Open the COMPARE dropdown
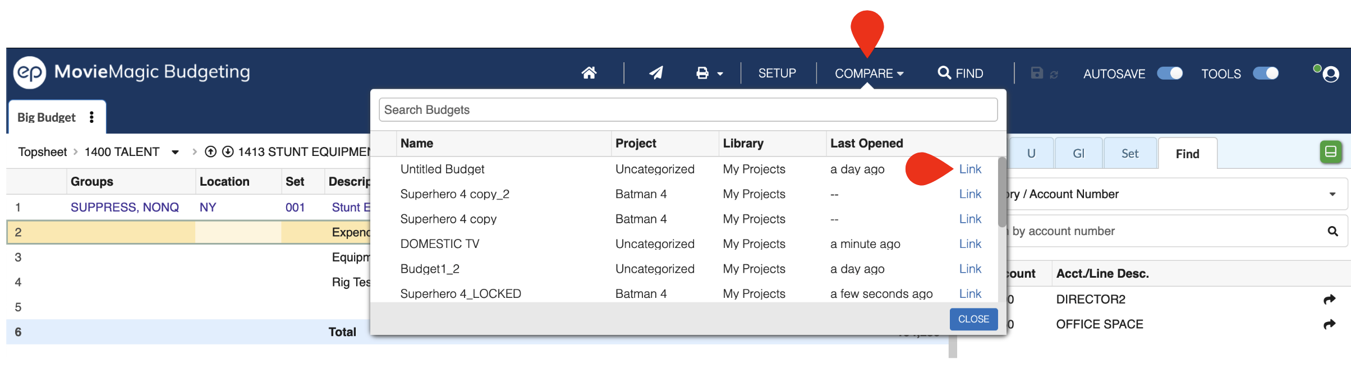The image size is (1351, 368). coord(869,73)
